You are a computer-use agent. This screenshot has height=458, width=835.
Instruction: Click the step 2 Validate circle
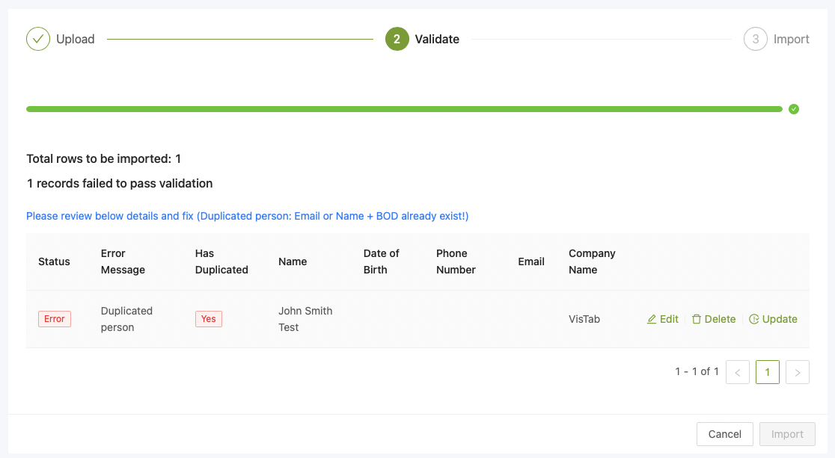pos(397,39)
